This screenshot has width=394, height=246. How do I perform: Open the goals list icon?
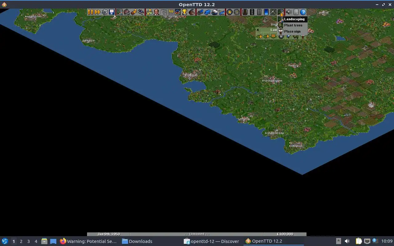(171, 12)
